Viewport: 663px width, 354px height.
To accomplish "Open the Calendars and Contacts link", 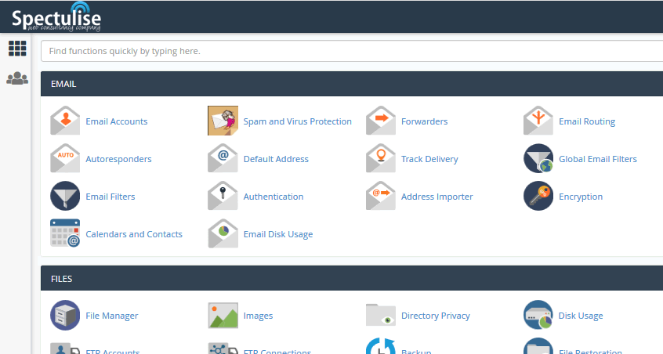I will [x=134, y=234].
